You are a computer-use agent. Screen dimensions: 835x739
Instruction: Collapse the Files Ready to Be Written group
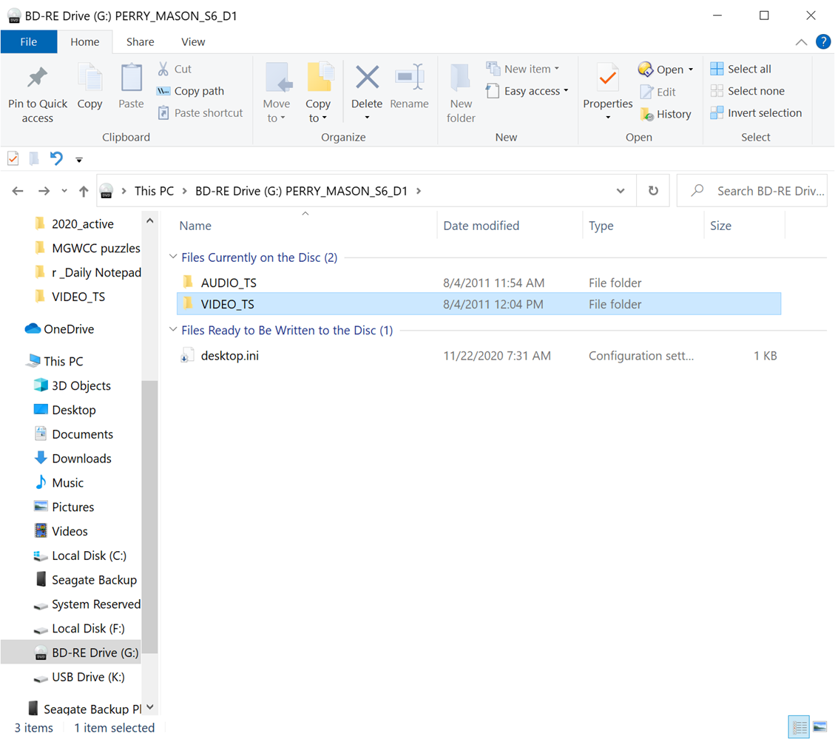tap(172, 330)
